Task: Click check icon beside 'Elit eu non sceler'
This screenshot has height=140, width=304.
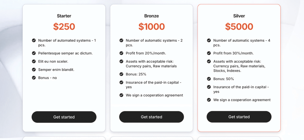Action: coord(34,61)
